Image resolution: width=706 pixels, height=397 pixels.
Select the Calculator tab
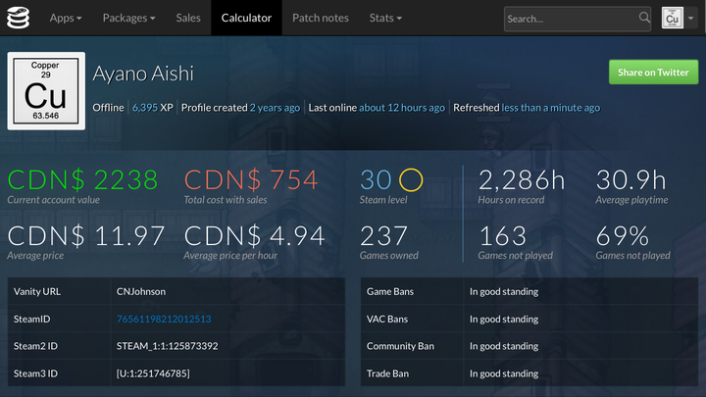coord(246,18)
